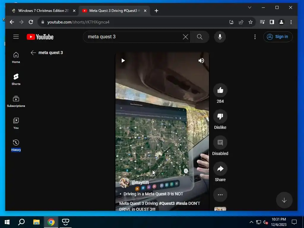
Task: Open the YouTube hamburger guide menu
Action: (16, 37)
